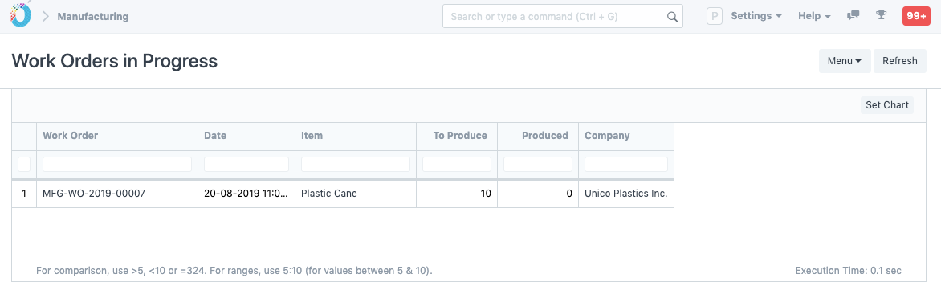Click the Work Order column filter field
The height and width of the screenshot is (290, 941).
coord(117,164)
